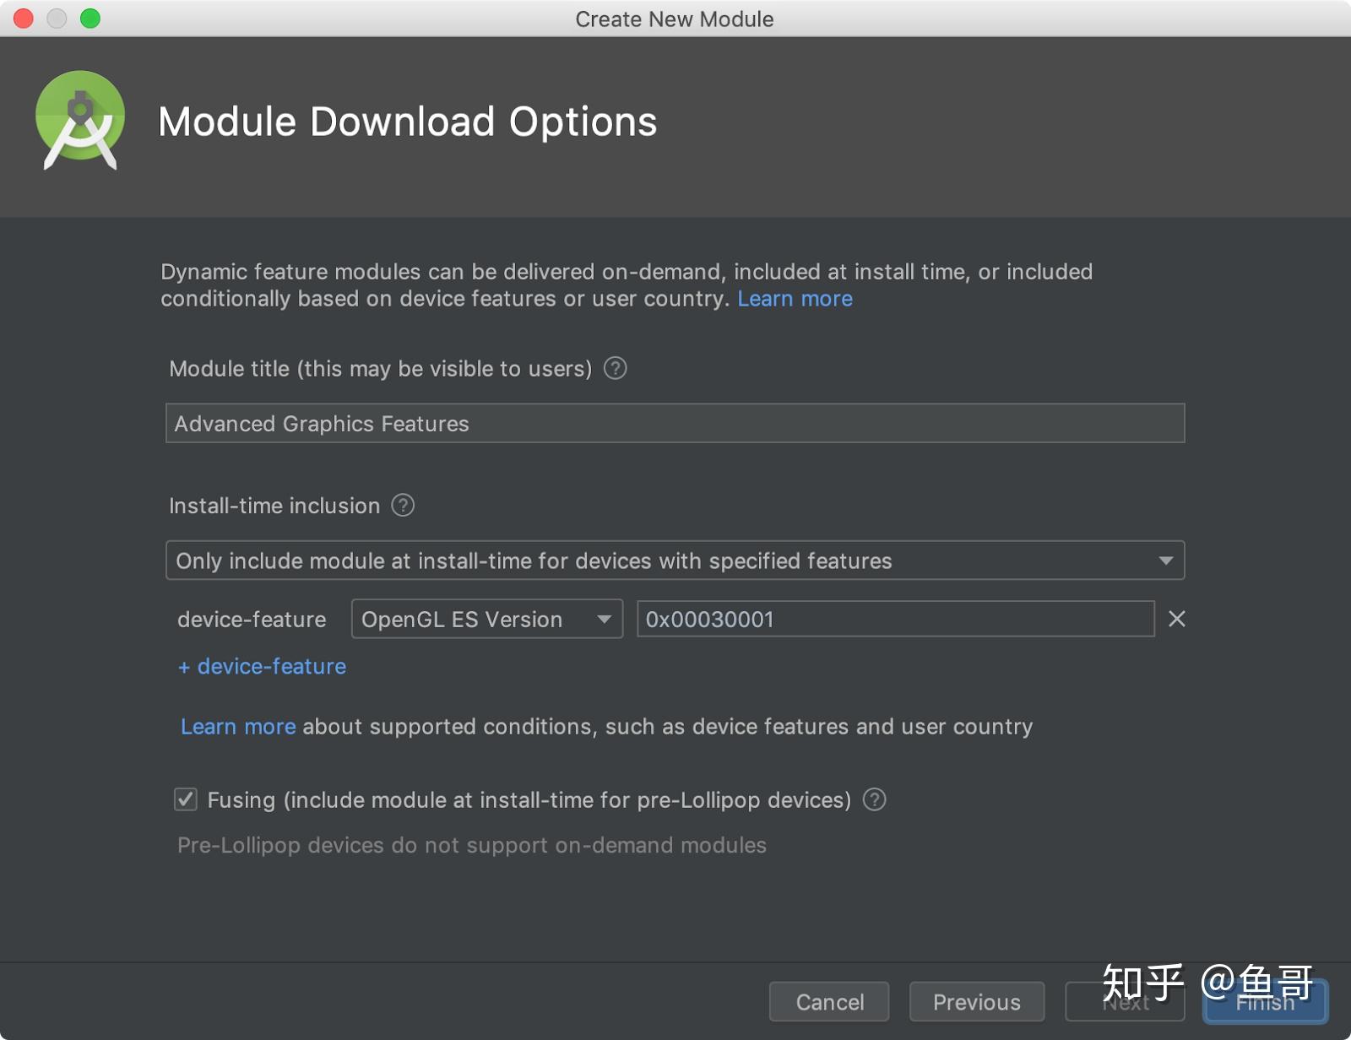This screenshot has width=1351, height=1040.
Task: Toggle the Fusing pre-Lollipop checkbox
Action: coord(186,799)
